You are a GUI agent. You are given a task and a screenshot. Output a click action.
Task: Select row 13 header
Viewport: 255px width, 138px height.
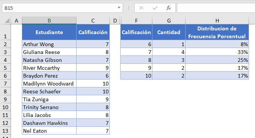point(5,131)
